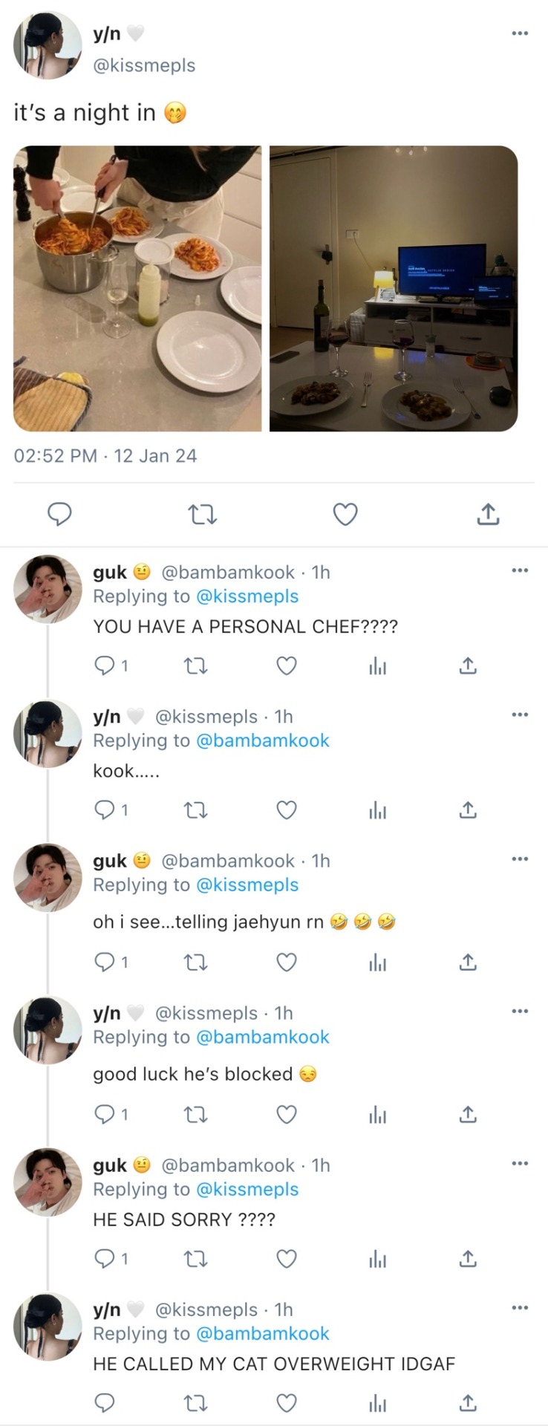The image size is (548, 1426).
Task: Open more options for "YOU HAVE A PERSONAL CHEF????" reply
Action: pyautogui.click(x=520, y=570)
